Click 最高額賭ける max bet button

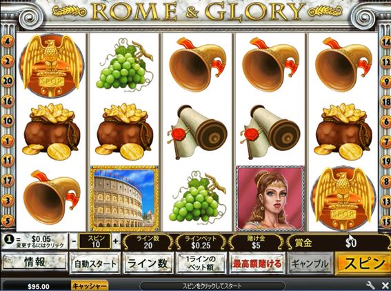pyautogui.click(x=257, y=263)
